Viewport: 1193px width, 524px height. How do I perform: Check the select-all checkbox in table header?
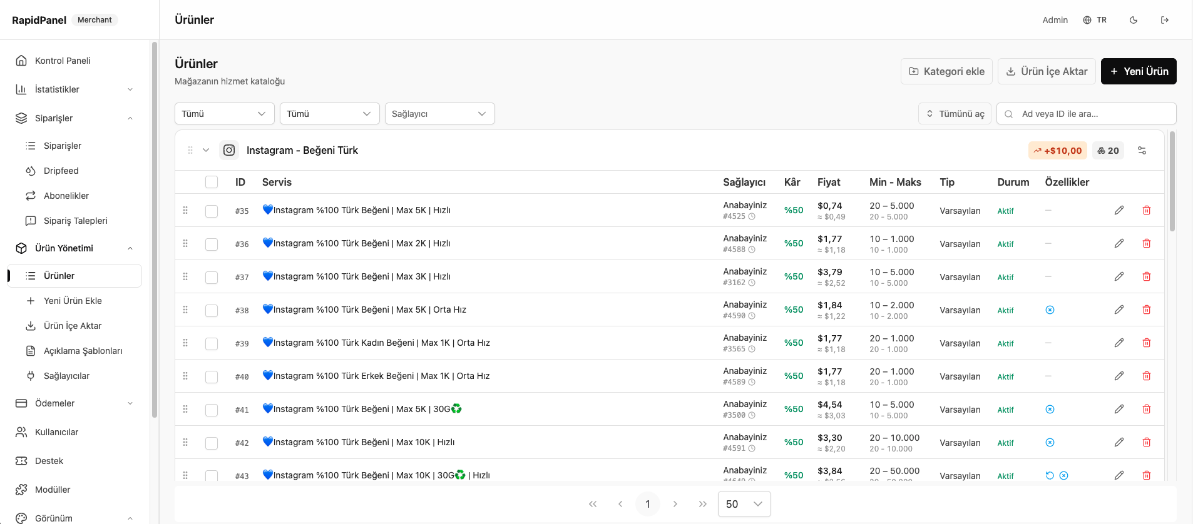pyautogui.click(x=212, y=182)
